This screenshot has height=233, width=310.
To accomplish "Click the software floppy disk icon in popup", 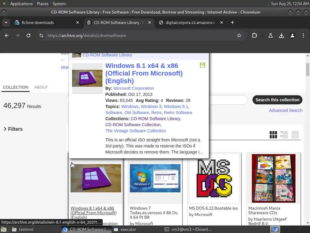I will (x=203, y=66).
